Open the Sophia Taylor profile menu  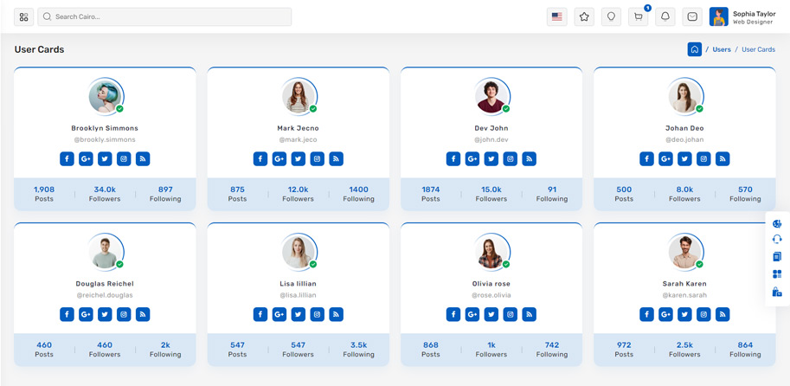[x=742, y=16]
